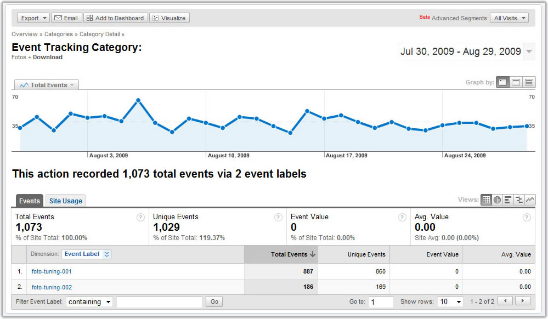Open the foto-tuning-001 event label link
The width and height of the screenshot is (548, 319).
(x=52, y=271)
